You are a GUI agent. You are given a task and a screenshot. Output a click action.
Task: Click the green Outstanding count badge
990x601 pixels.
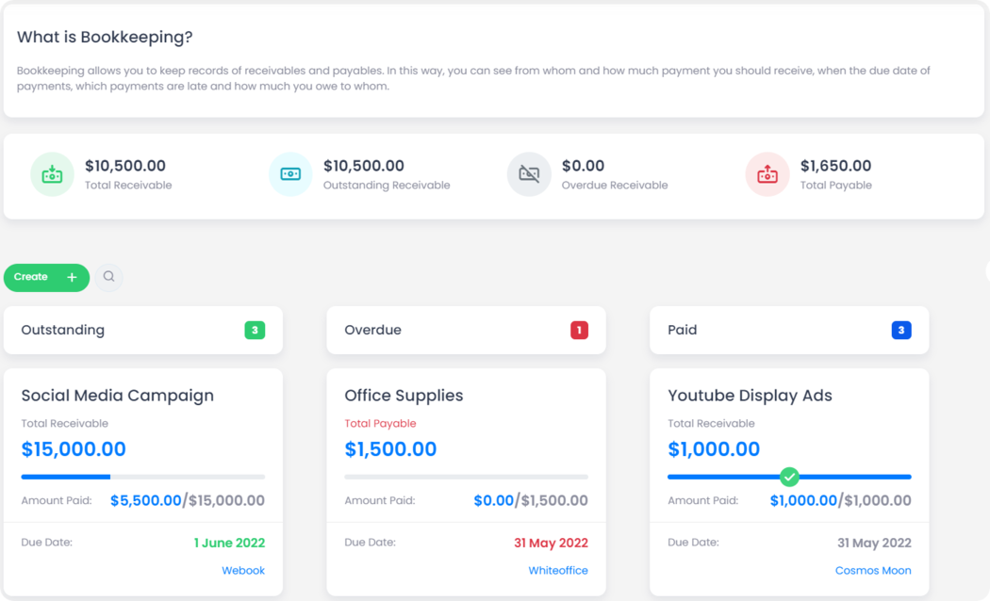(255, 330)
